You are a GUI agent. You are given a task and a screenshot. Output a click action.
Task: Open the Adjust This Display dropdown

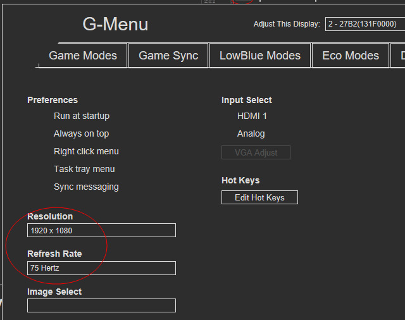tap(365, 24)
